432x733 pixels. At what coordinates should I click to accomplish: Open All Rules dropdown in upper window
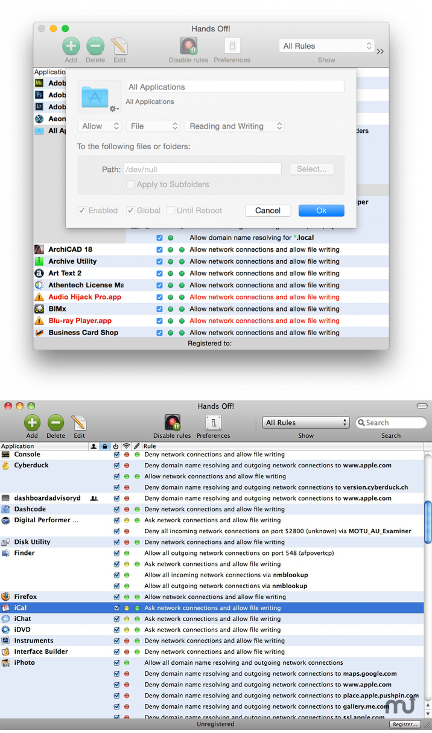326,46
